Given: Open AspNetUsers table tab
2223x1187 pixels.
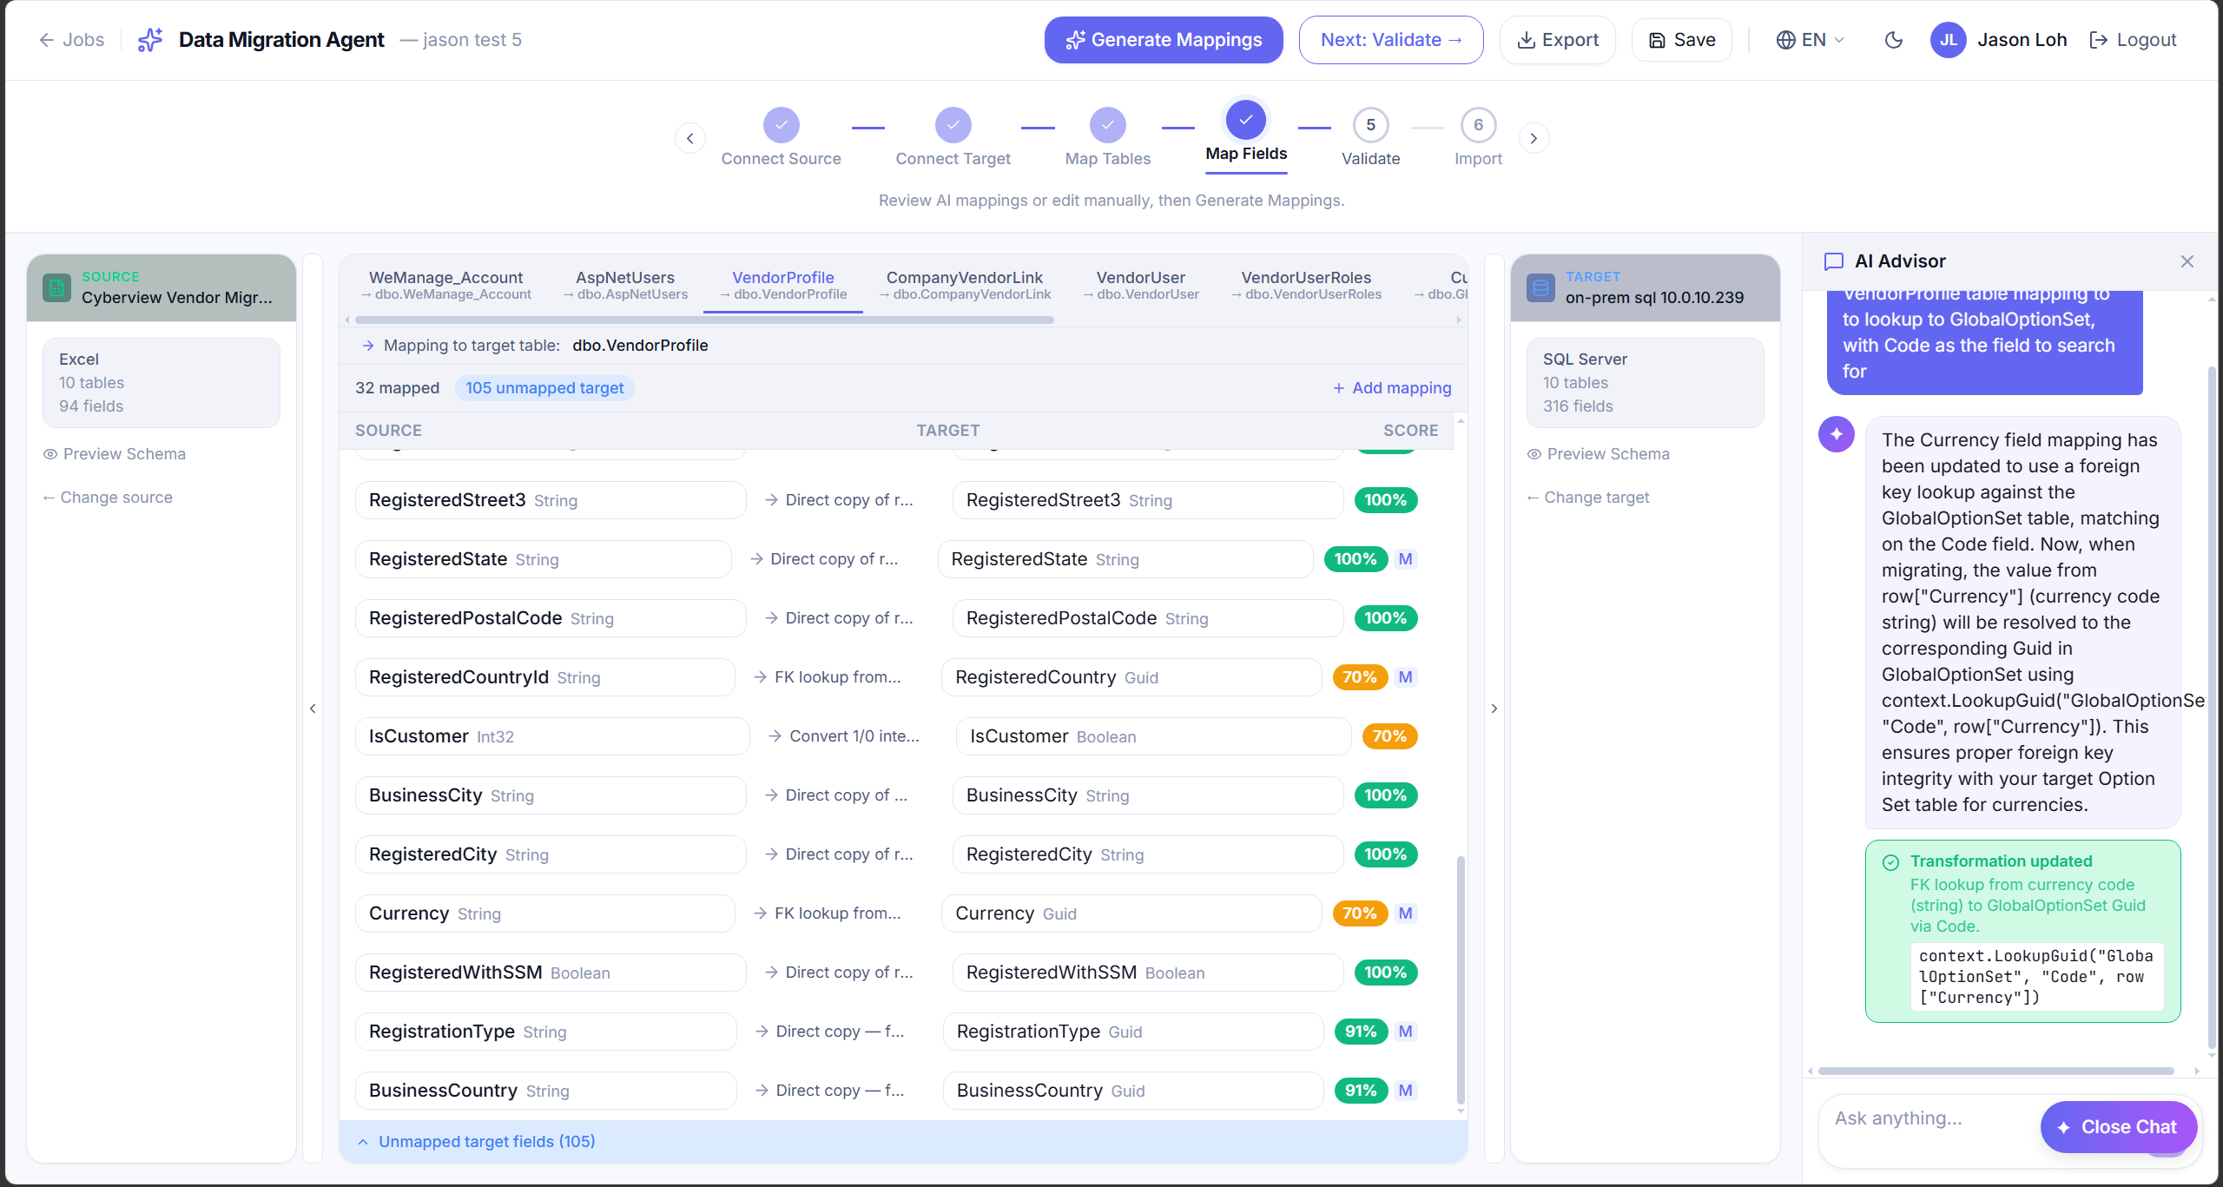Looking at the screenshot, I should tap(625, 285).
